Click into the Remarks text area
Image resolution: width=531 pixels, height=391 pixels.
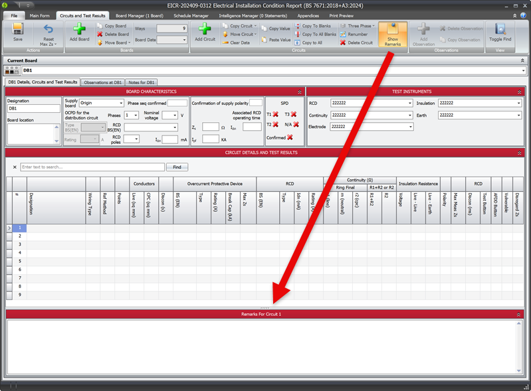pos(263,347)
